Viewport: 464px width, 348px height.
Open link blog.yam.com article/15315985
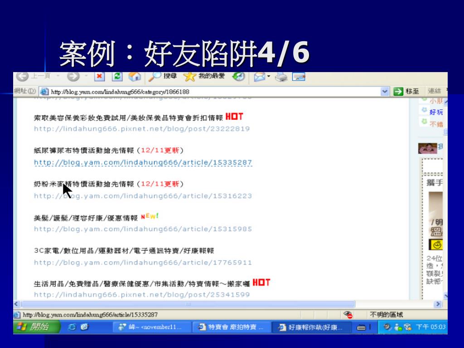tap(143, 229)
